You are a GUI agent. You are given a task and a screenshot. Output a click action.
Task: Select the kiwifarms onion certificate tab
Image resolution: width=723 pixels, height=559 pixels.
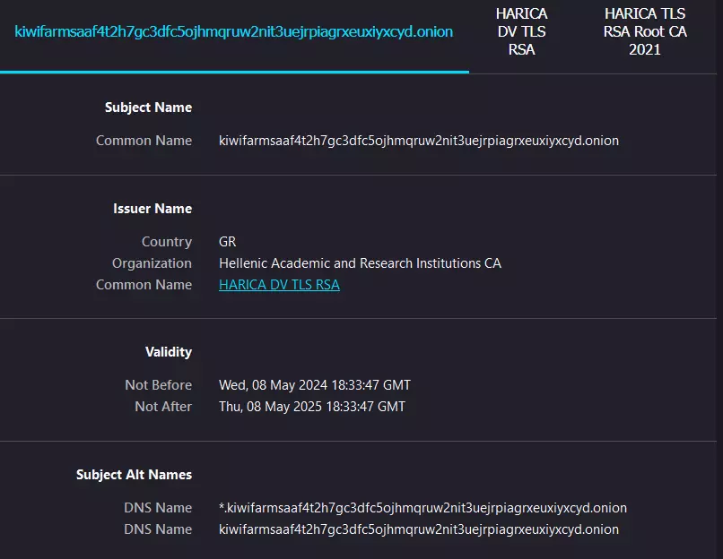click(234, 31)
